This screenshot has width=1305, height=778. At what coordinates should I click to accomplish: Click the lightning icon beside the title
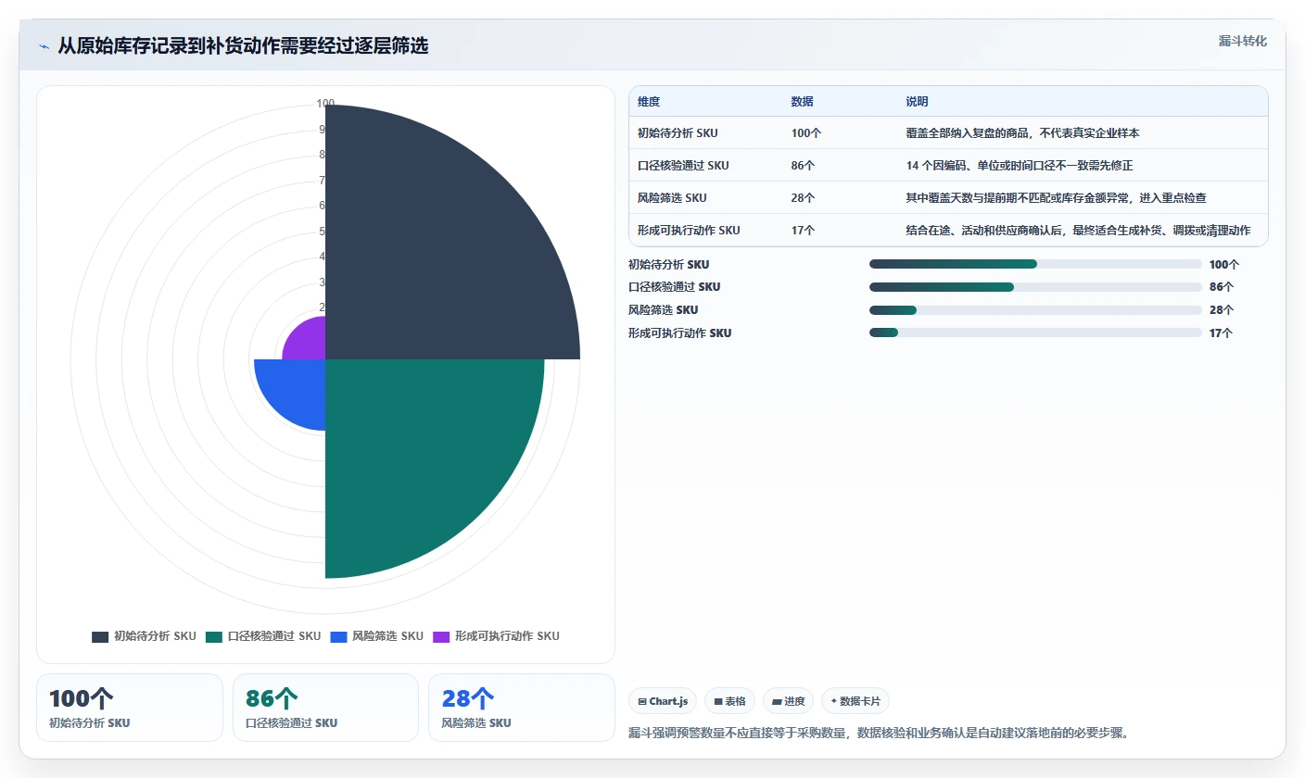pyautogui.click(x=44, y=46)
